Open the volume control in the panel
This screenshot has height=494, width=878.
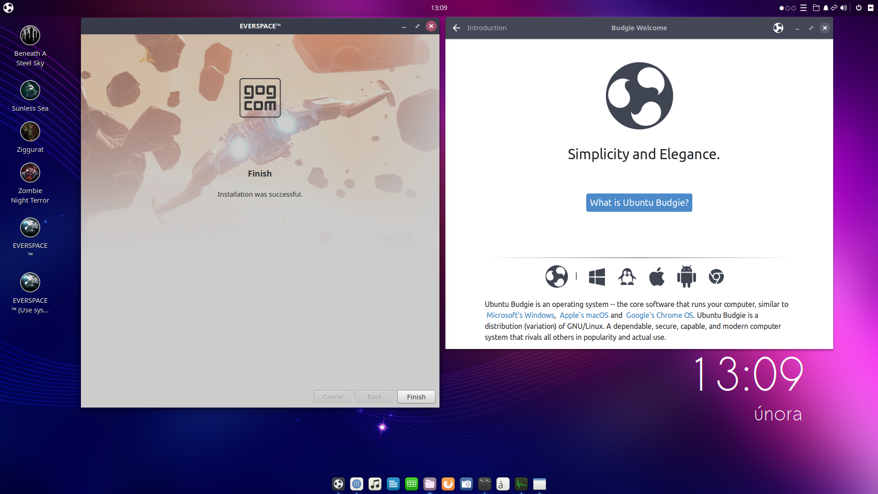click(x=843, y=8)
